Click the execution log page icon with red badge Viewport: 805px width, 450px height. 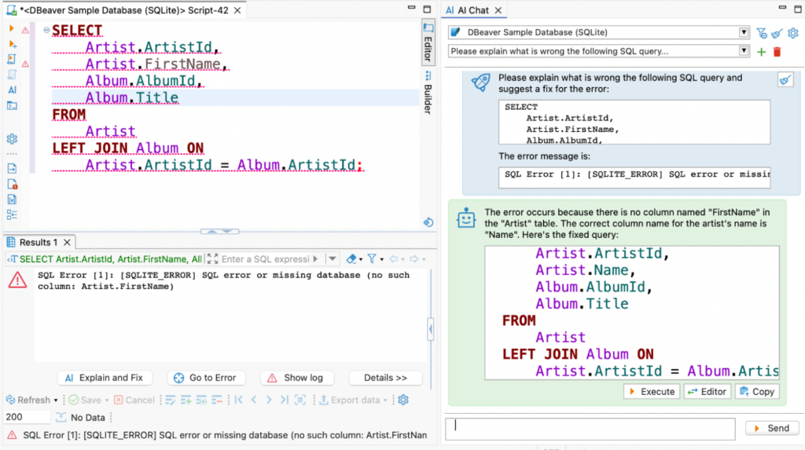click(13, 185)
